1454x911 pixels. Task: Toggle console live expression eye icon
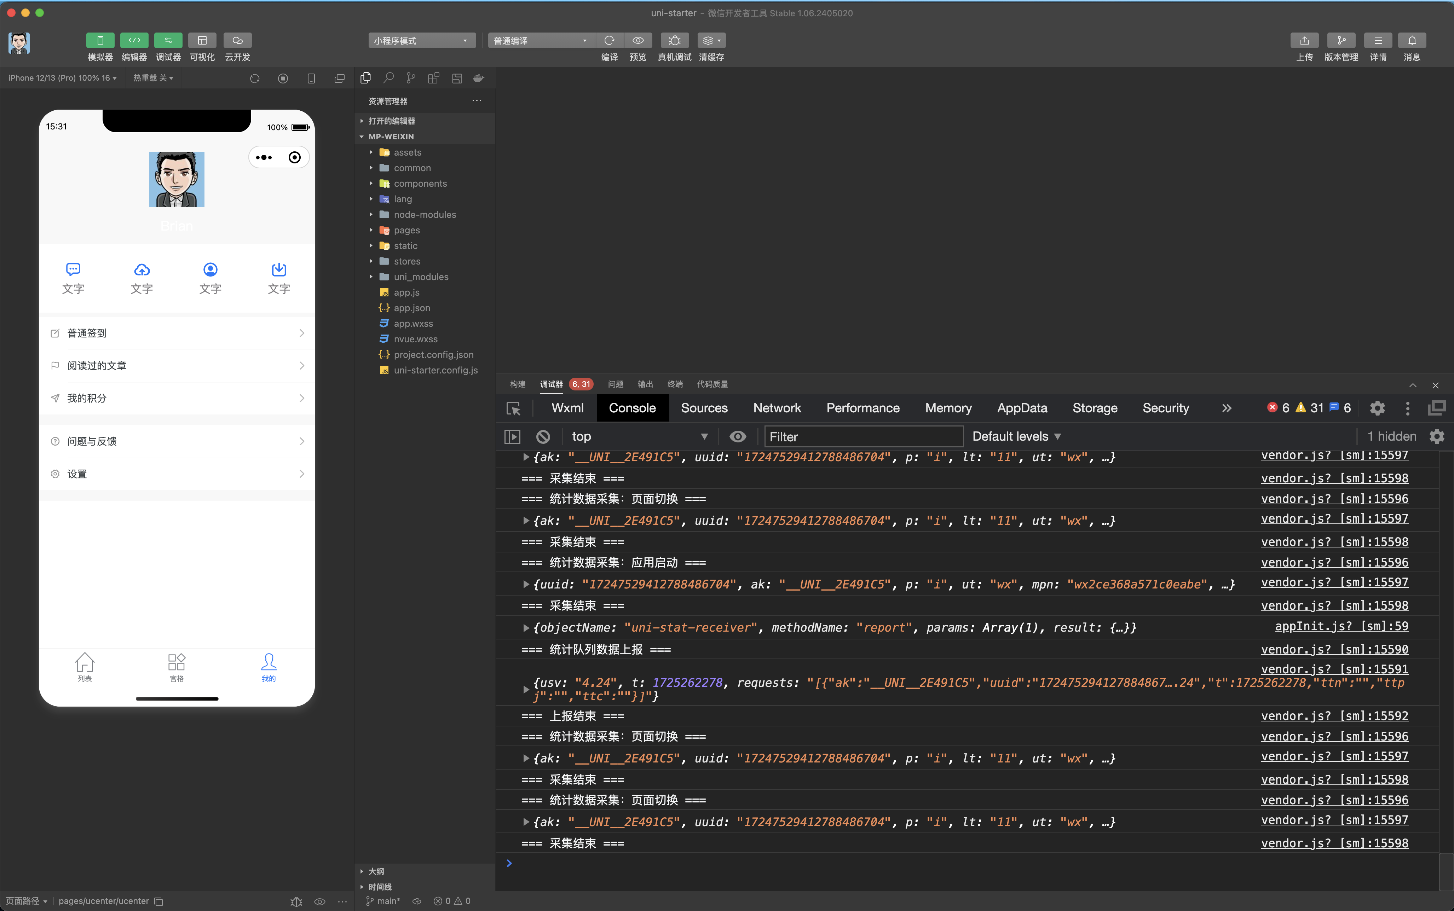(x=738, y=436)
